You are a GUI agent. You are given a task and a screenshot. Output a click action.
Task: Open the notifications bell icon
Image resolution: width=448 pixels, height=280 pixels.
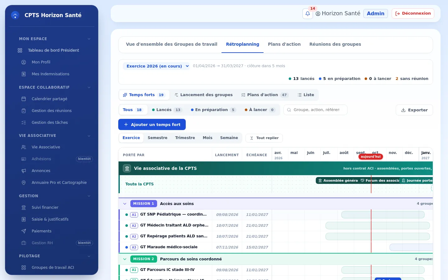click(x=307, y=14)
